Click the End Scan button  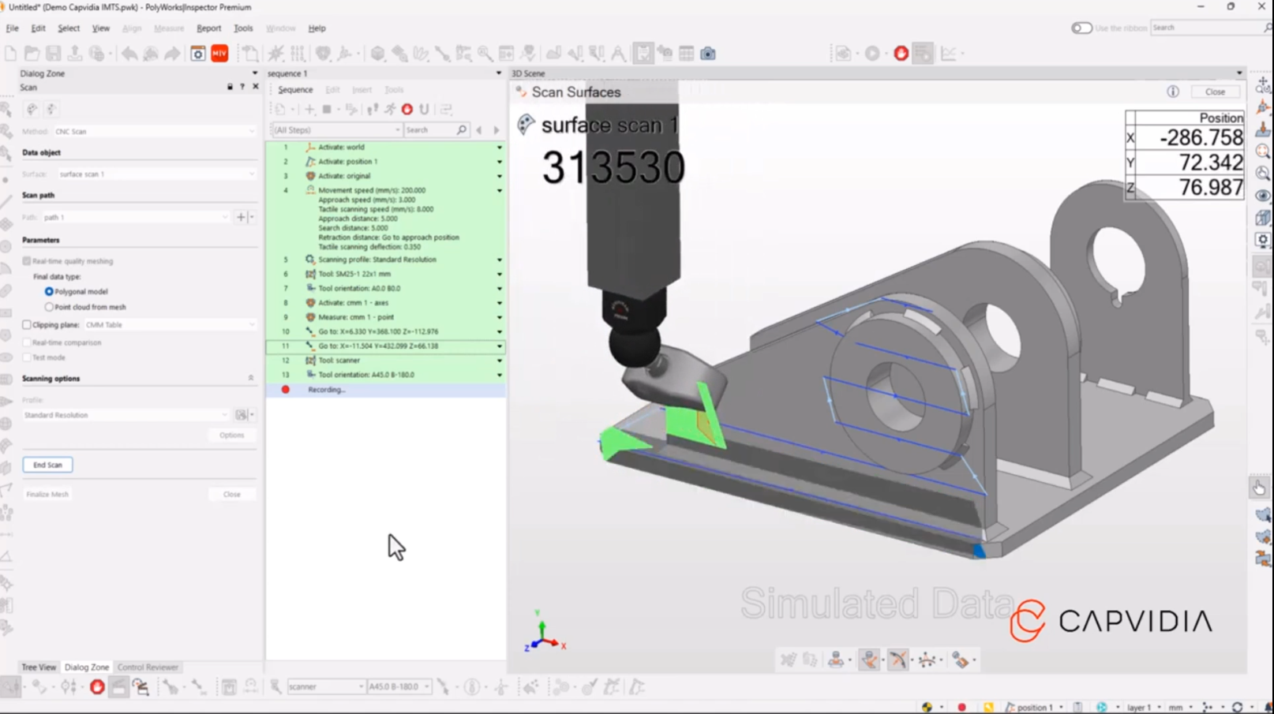coord(47,465)
